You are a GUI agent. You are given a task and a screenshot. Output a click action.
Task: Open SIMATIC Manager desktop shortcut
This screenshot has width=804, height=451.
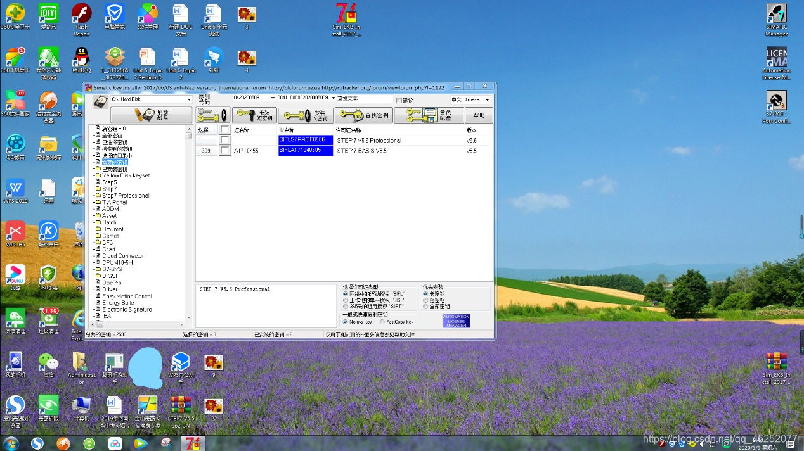(776, 20)
